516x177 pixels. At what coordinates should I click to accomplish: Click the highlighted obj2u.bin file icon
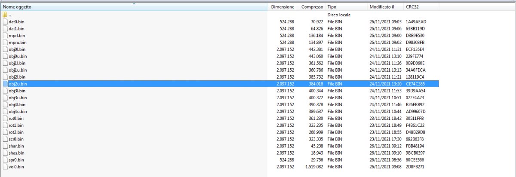pyautogui.click(x=5, y=83)
